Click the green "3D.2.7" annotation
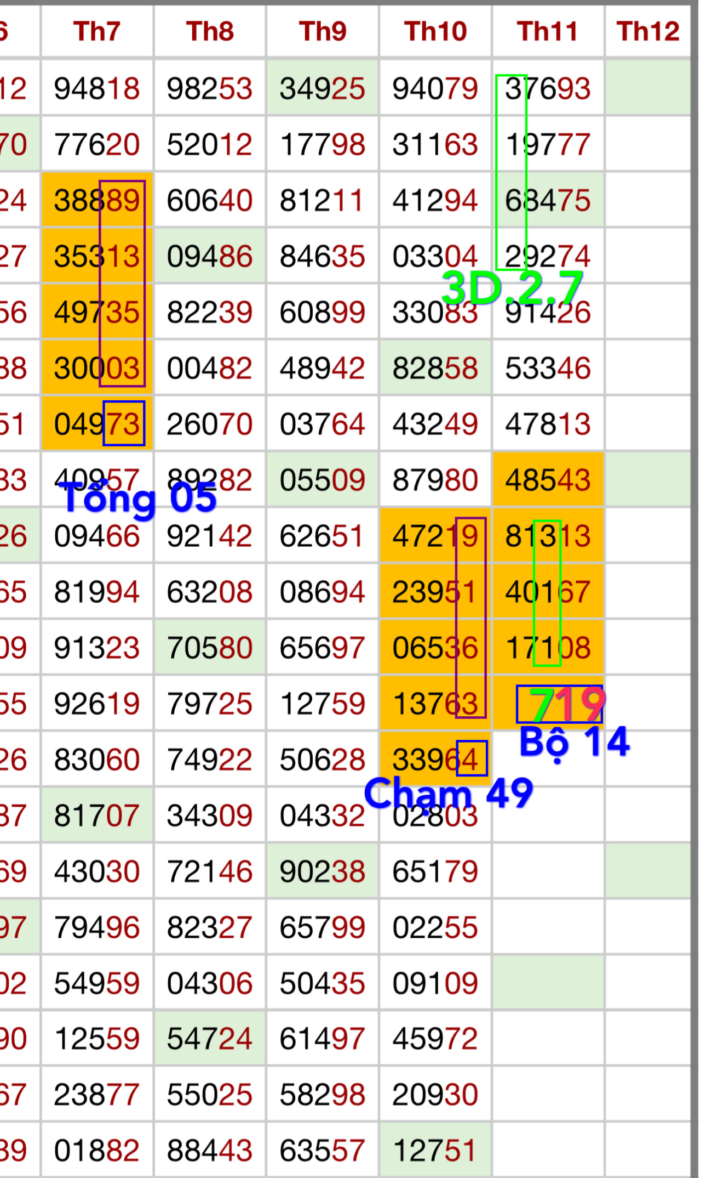Screen dimensions: 706x1178 pos(512,288)
